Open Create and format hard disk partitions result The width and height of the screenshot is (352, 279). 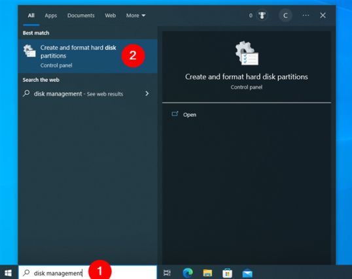pos(88,56)
